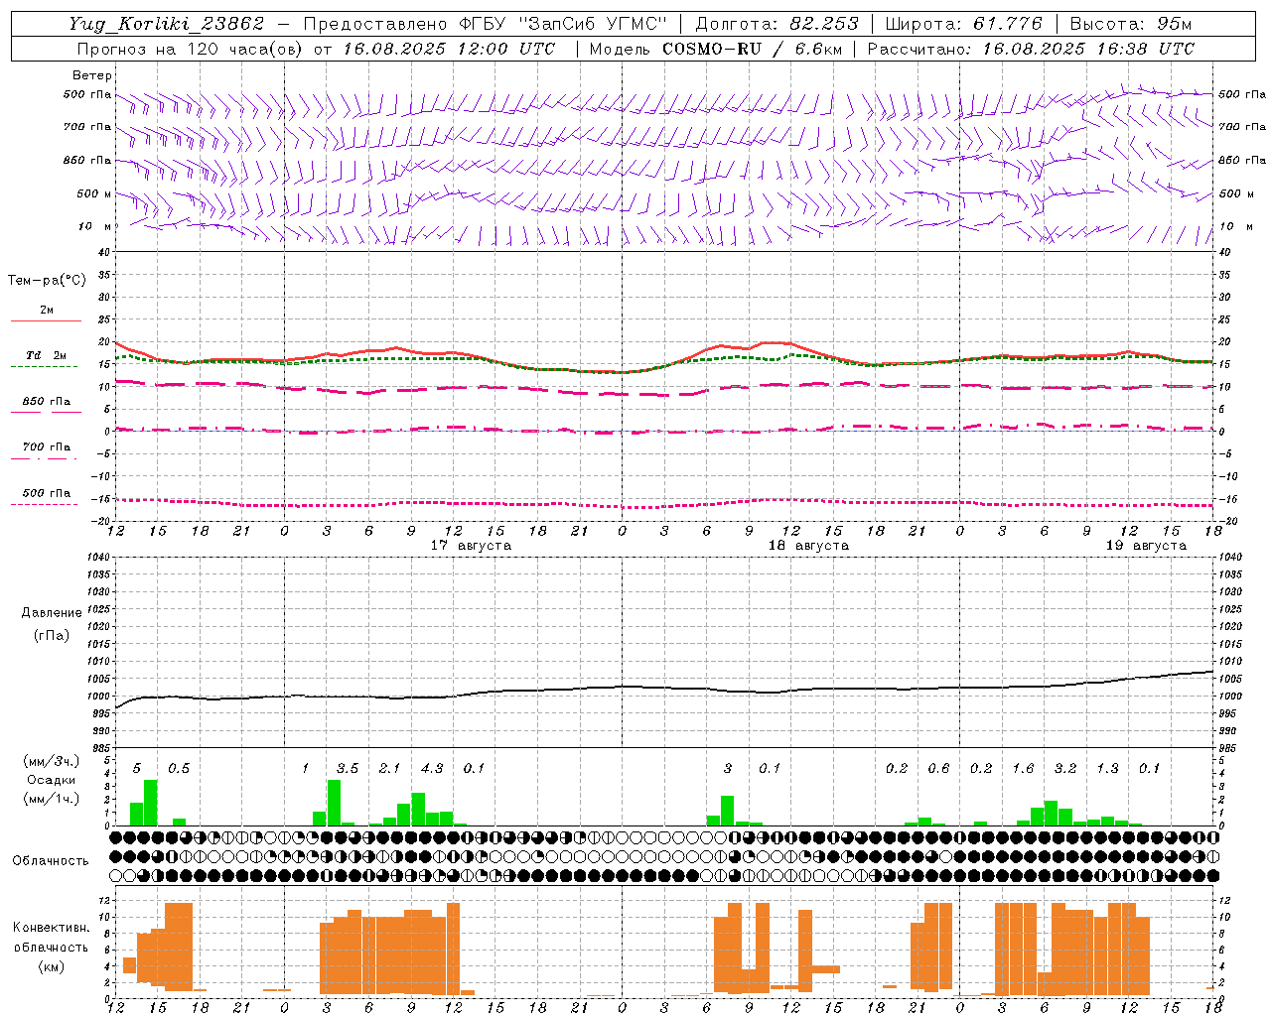Click the Конвективн. convective cloud label
This screenshot has height=1016, width=1271.
coord(51,928)
